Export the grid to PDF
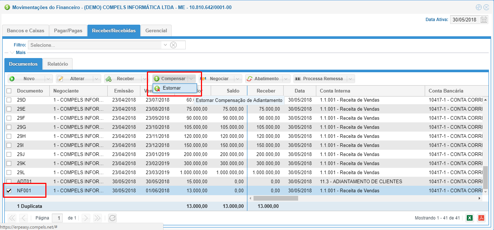The width and height of the screenshot is (494, 230). 481,218
